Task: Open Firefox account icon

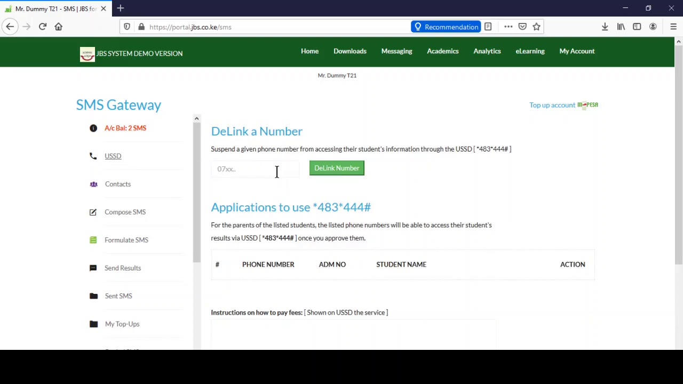Action: click(653, 27)
